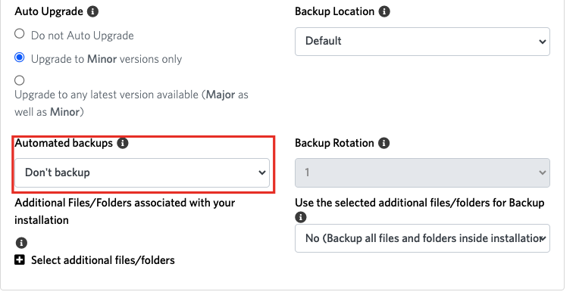Click info icon under Additional Files/Folders

[x=21, y=243]
